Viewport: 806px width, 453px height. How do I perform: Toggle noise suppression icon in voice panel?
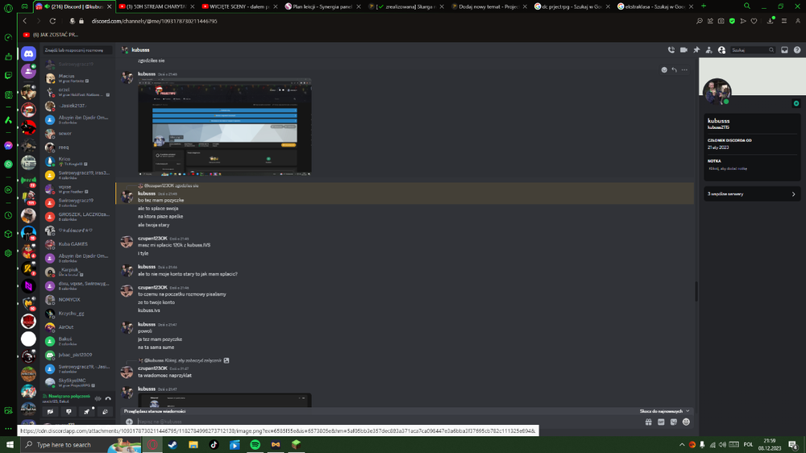click(98, 398)
